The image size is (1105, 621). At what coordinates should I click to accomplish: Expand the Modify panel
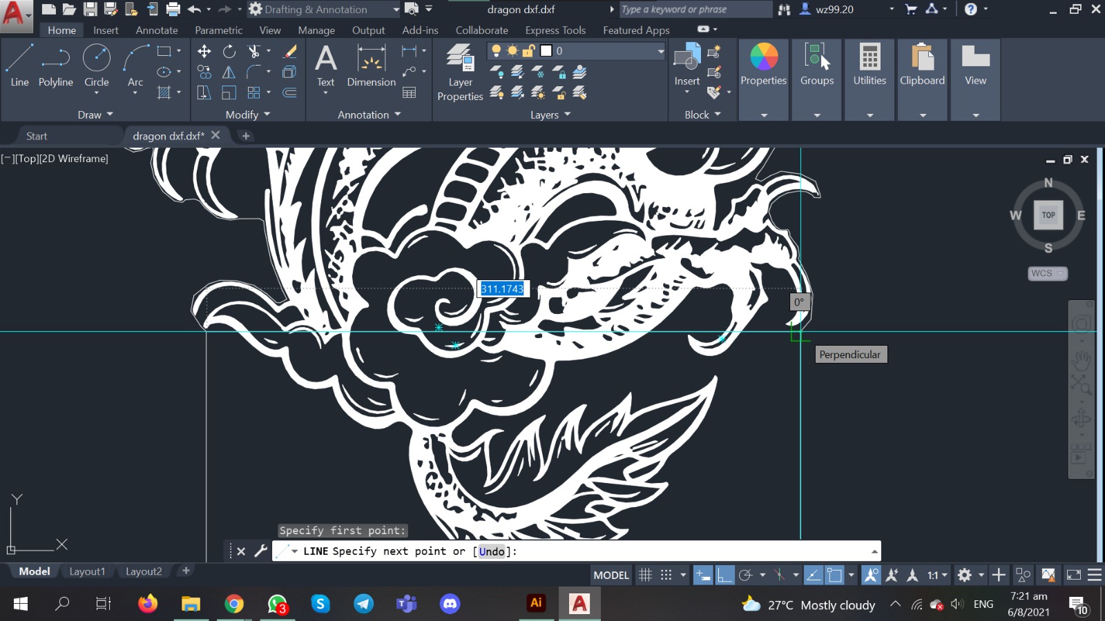(x=247, y=115)
